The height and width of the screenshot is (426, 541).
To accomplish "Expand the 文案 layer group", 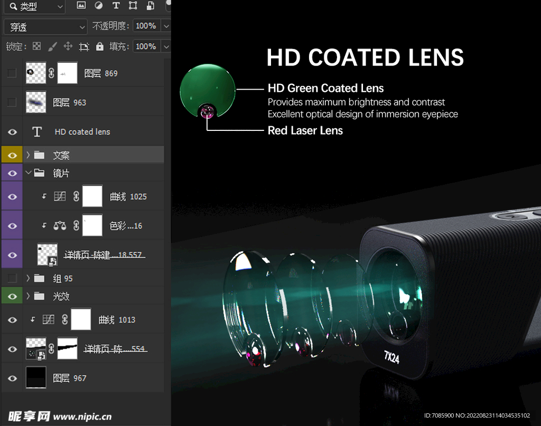I will click(28, 155).
